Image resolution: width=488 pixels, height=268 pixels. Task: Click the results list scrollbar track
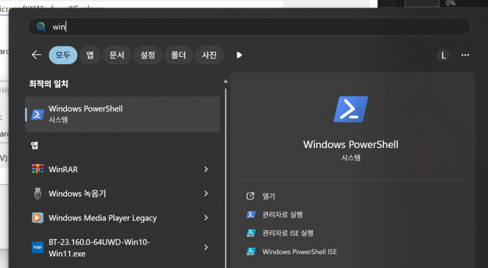pyautogui.click(x=225, y=177)
